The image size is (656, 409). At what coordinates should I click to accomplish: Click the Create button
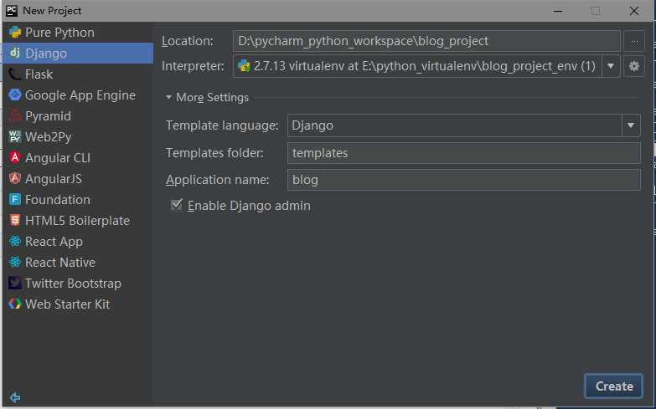(613, 386)
